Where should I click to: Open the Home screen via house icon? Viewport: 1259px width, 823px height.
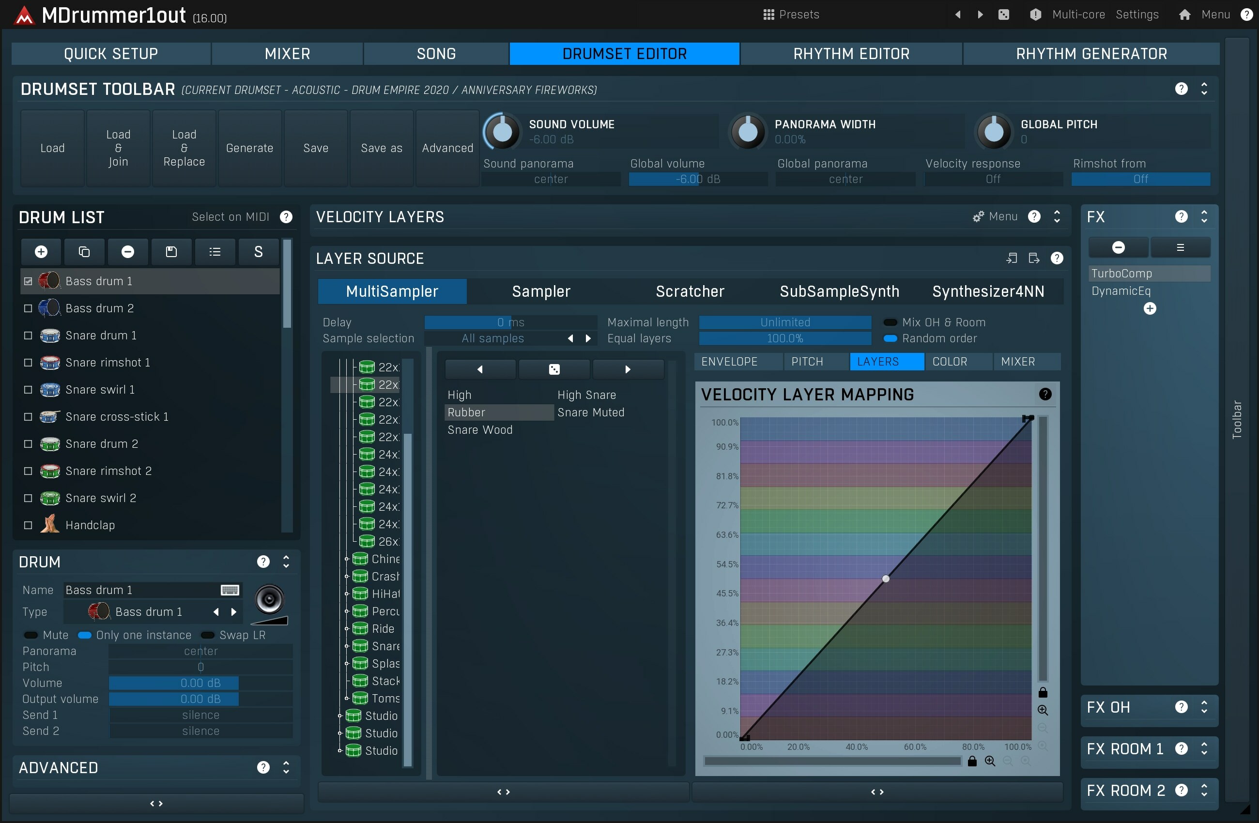click(1185, 14)
